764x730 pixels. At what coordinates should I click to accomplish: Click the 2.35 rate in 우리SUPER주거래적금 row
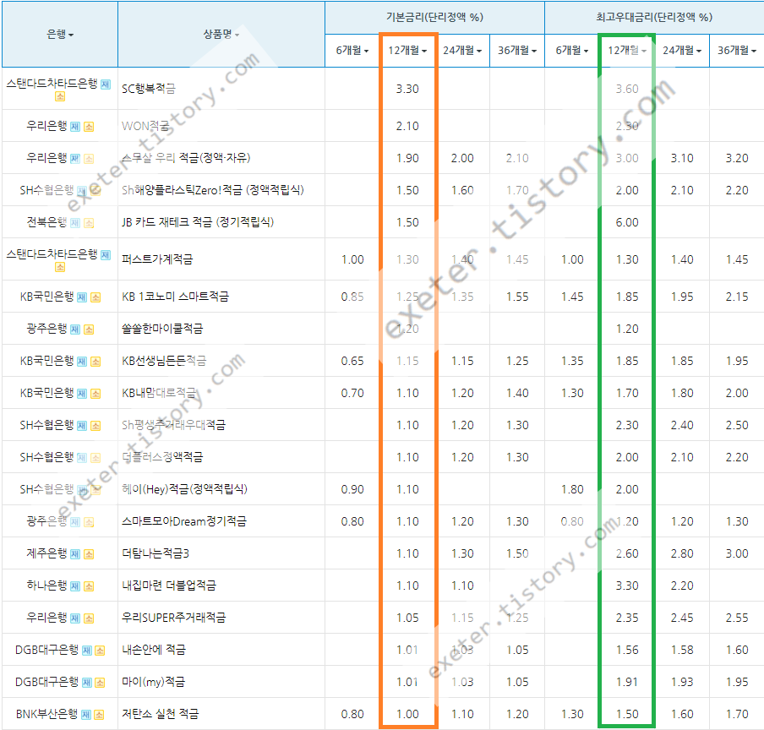[627, 618]
